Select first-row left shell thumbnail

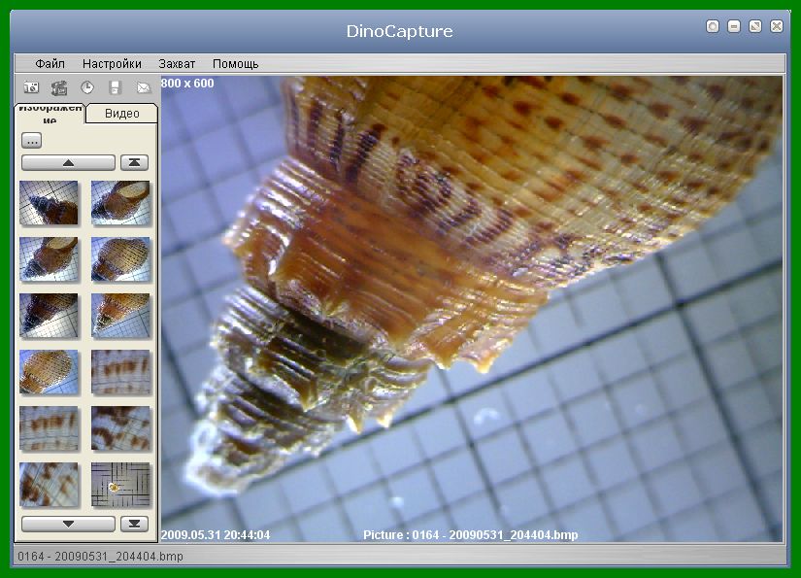pyautogui.click(x=50, y=203)
